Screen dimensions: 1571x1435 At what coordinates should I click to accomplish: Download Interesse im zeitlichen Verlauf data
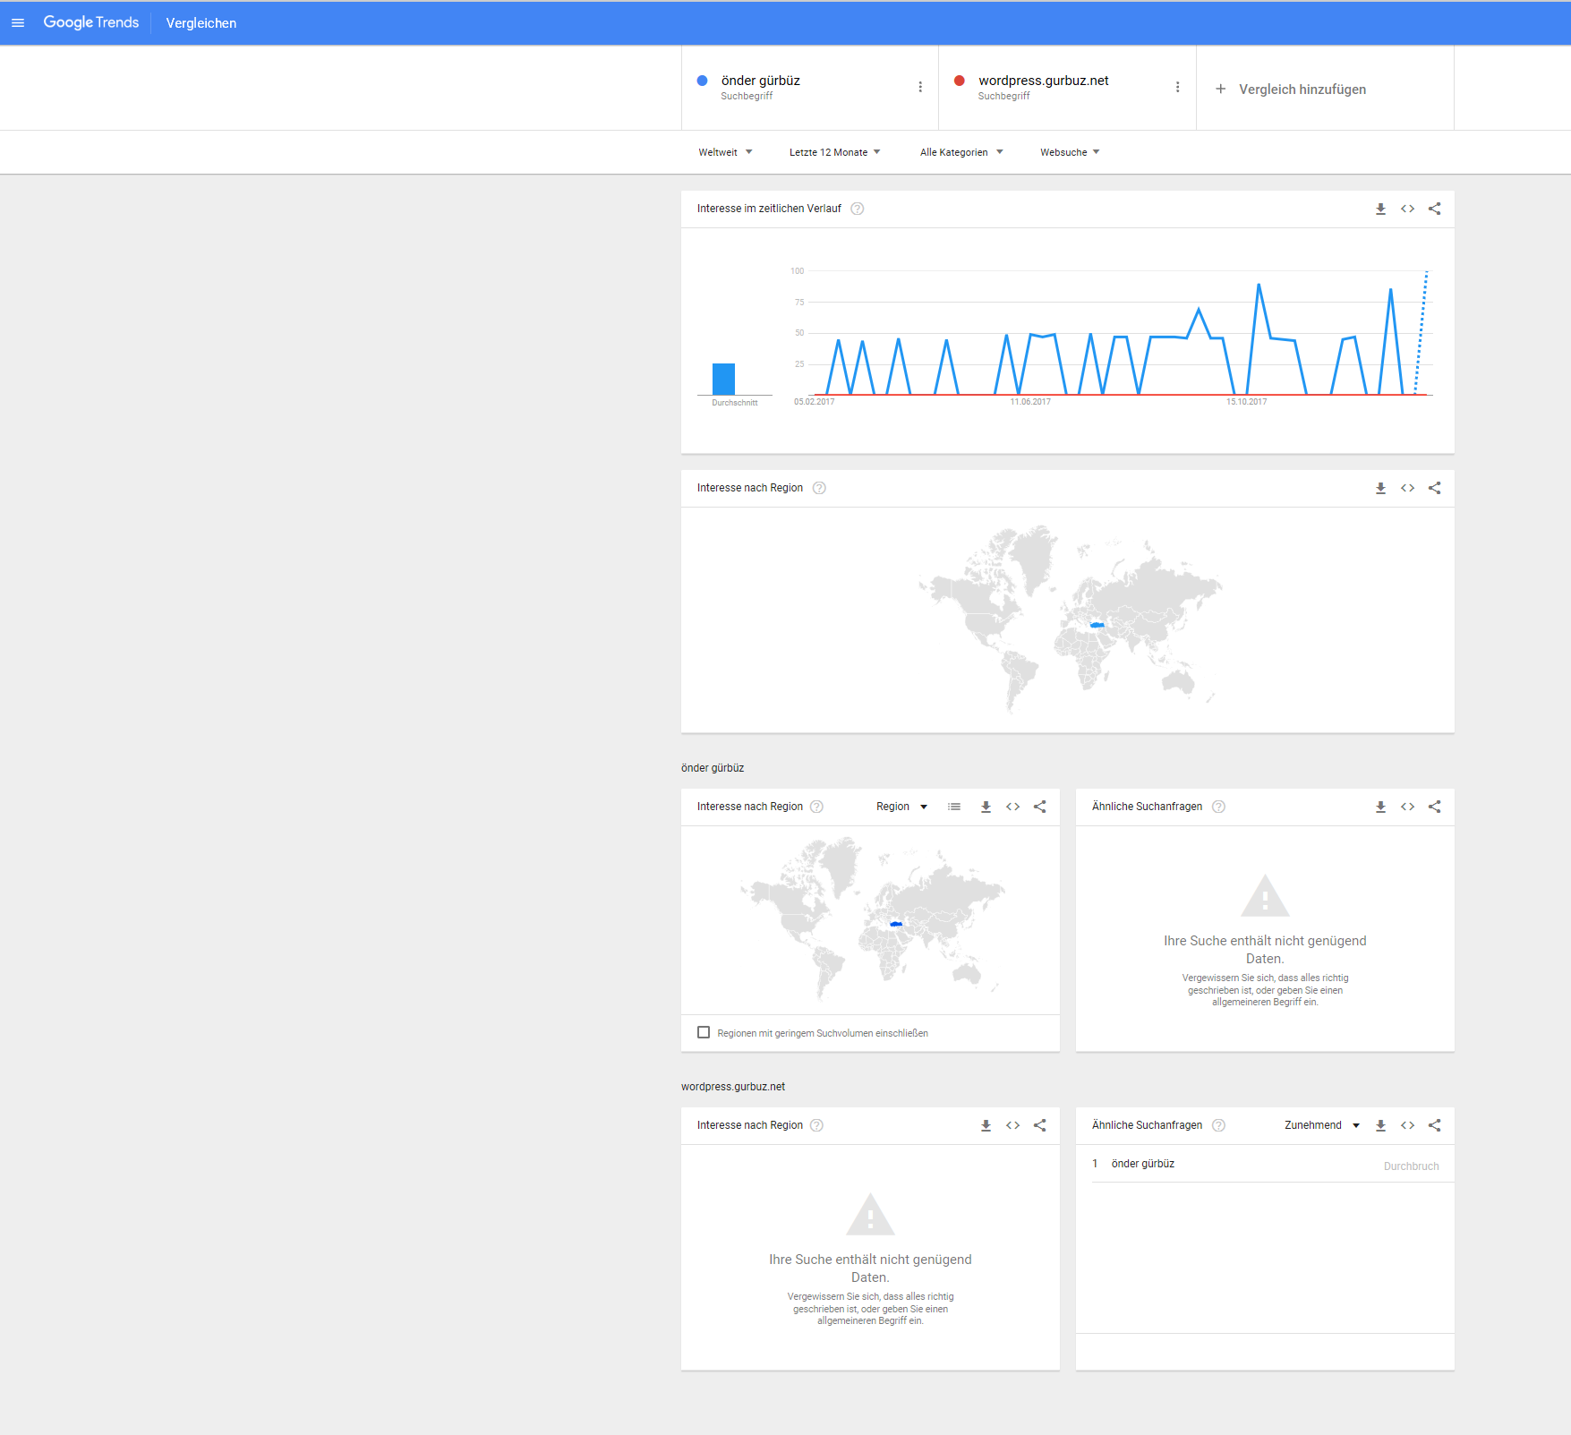click(1380, 209)
